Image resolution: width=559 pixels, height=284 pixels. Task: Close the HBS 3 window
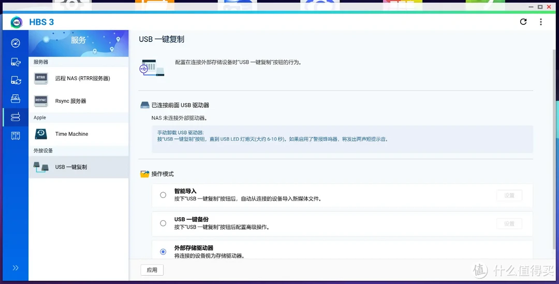549,7
